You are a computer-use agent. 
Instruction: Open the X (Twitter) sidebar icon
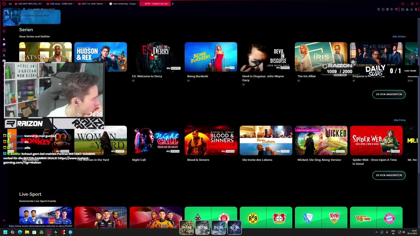4,55
